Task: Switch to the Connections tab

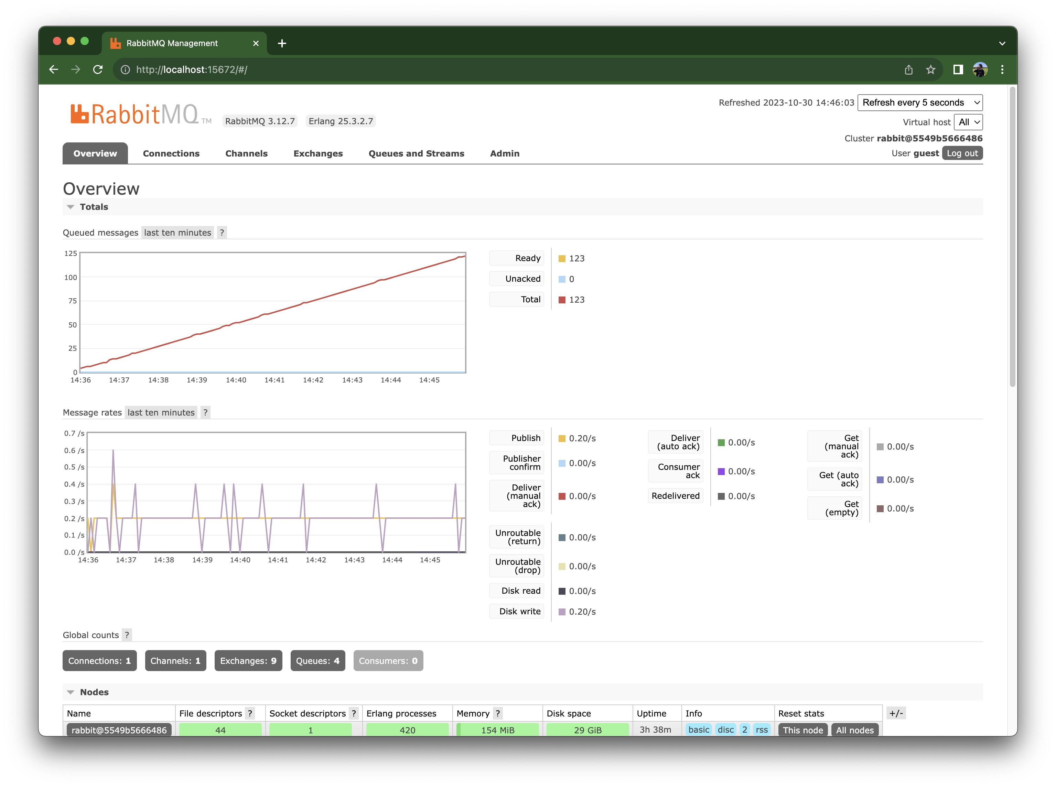Action: click(x=171, y=153)
